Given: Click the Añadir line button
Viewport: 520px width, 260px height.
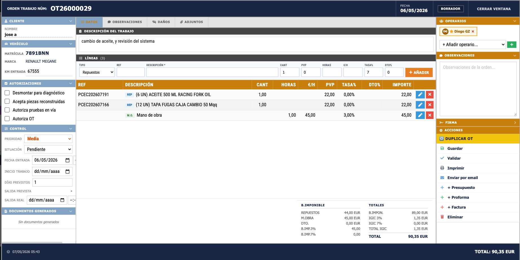Looking at the screenshot, I should pyautogui.click(x=419, y=73).
